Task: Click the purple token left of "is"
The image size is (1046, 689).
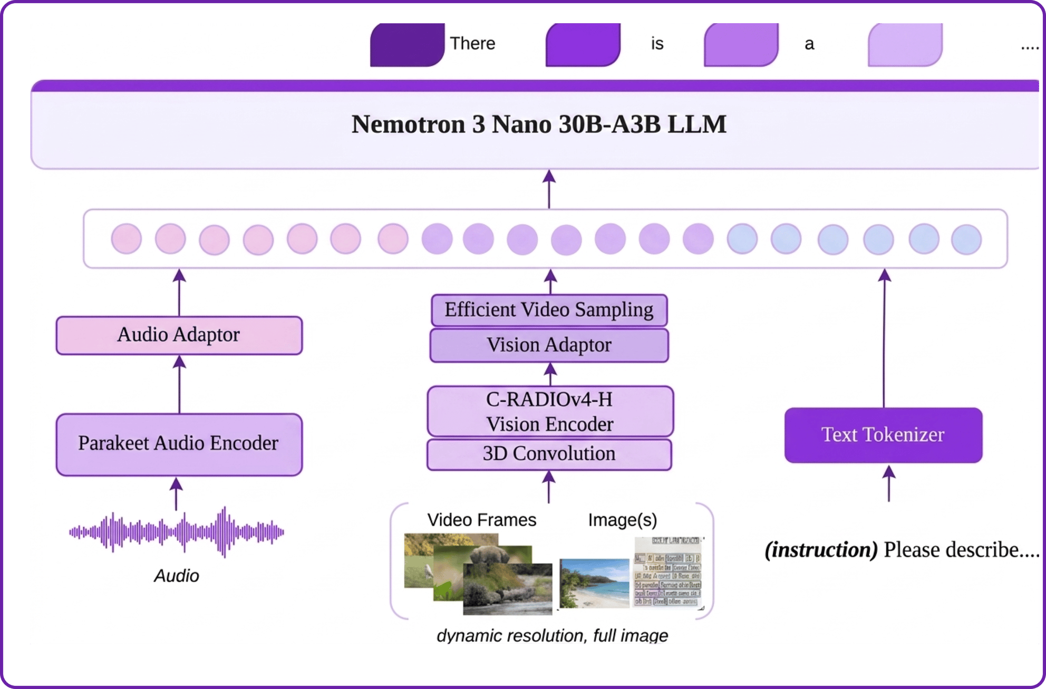Action: pyautogui.click(x=583, y=45)
